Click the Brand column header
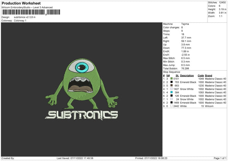This screenshot has height=161, width=228. click(209, 76)
